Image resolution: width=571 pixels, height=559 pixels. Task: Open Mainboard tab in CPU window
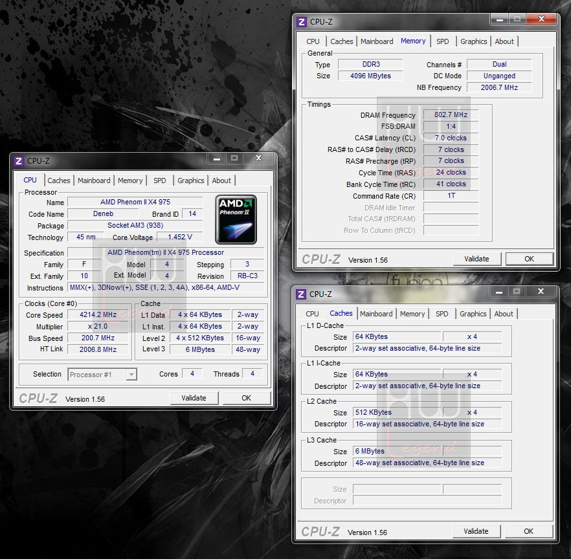click(94, 181)
